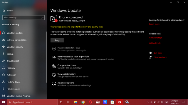
Task: Open Opera browser from the taskbar
Action: coord(90,102)
